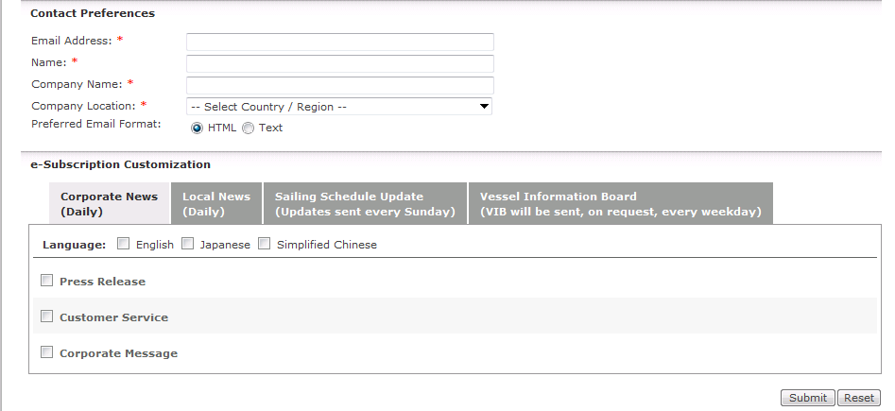Go to the Vessel Information Board tab

(x=620, y=204)
